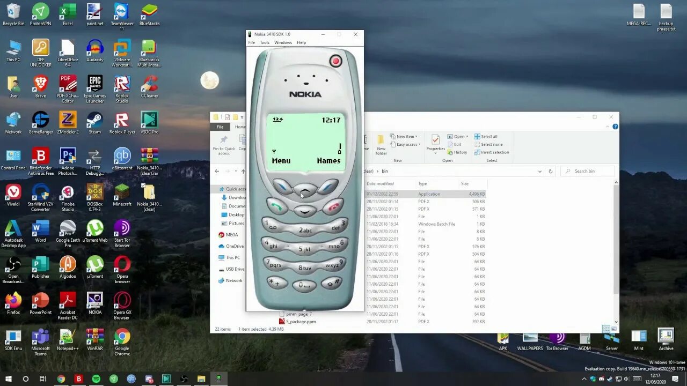Open Properties in Explorer ribbon
687x386 pixels.
[x=435, y=144]
